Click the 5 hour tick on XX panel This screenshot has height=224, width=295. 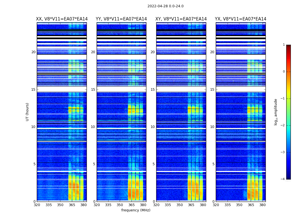[34, 164]
